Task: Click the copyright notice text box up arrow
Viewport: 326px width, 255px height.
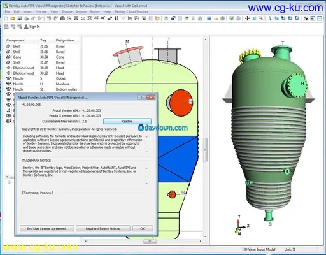Action: [146, 136]
